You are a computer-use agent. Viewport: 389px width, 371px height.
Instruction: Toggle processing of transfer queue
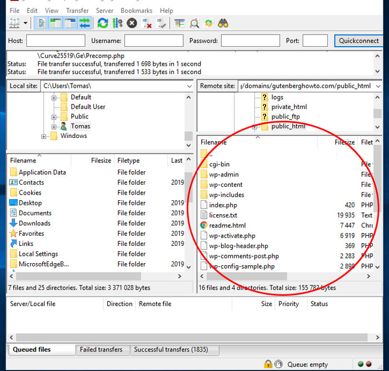point(117,23)
